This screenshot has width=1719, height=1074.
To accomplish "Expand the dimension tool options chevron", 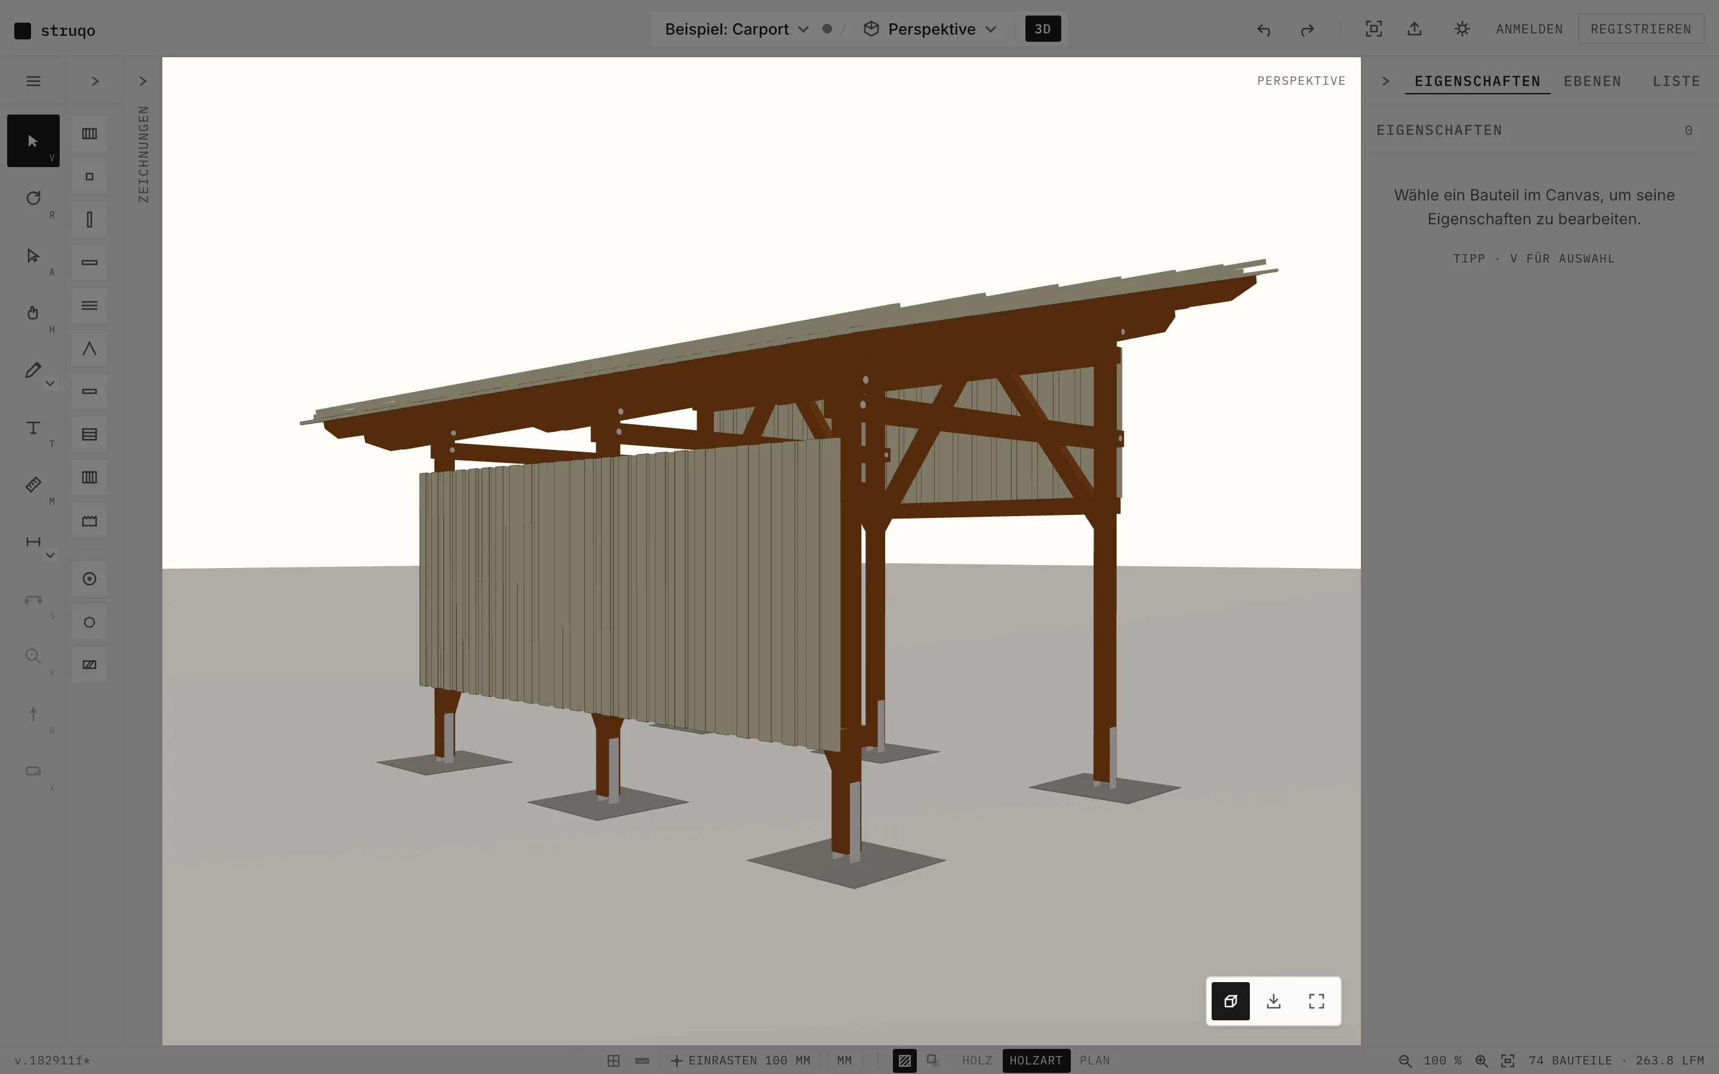I will [50, 555].
